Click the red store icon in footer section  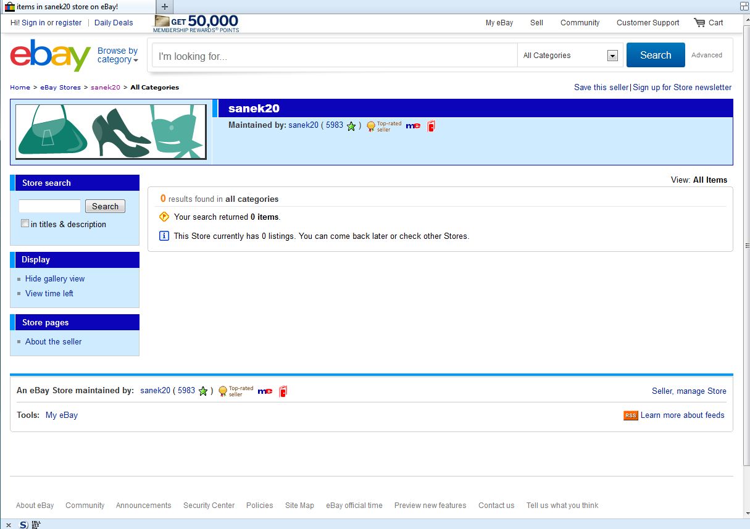pos(283,391)
